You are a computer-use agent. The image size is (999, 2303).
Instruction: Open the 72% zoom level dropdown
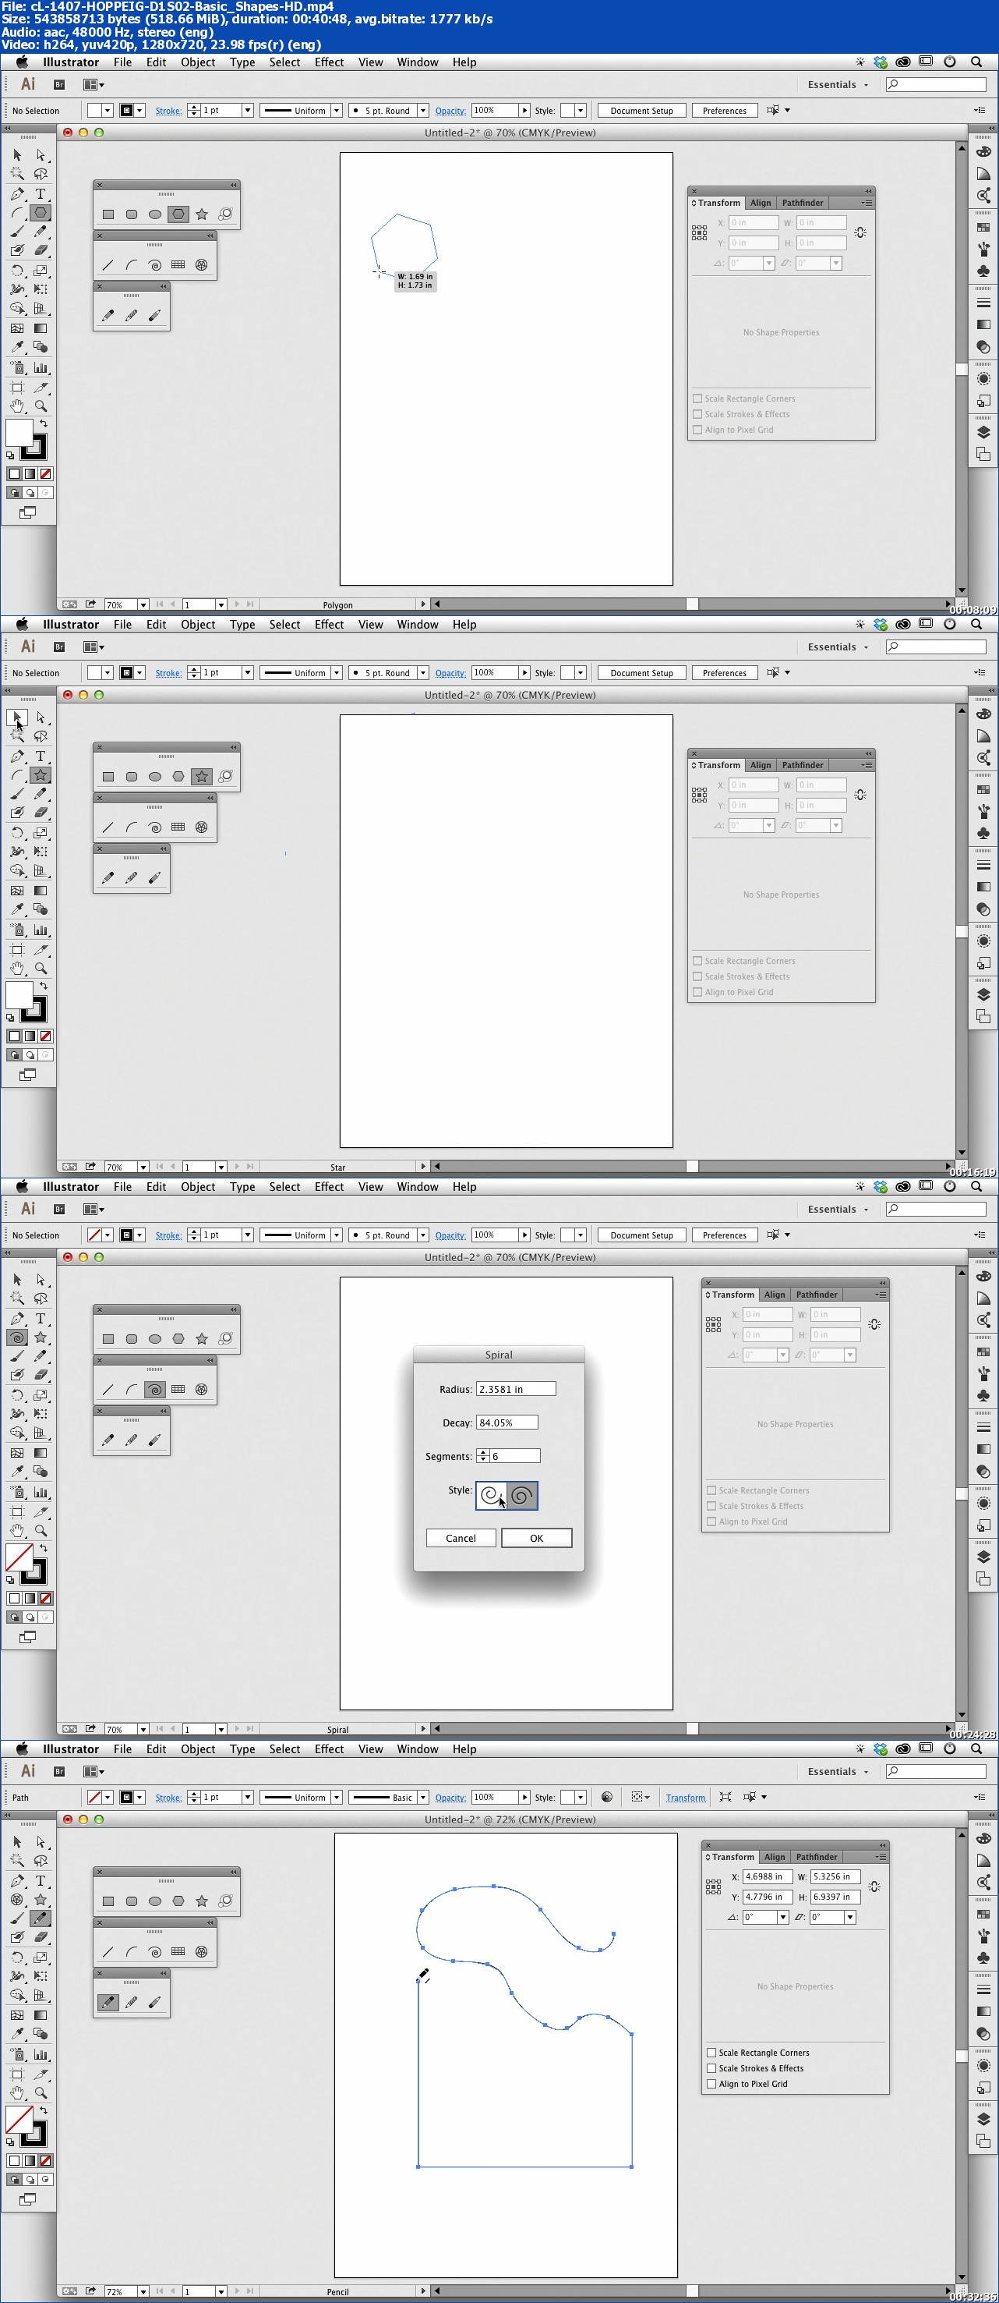tap(143, 2291)
